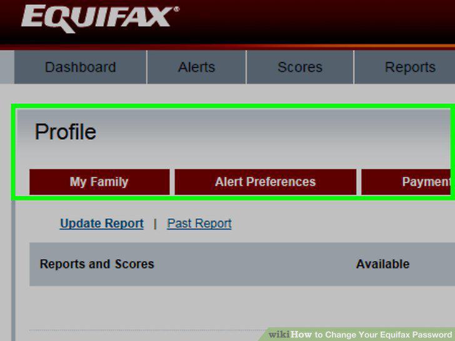Go to the Scores tab
The width and height of the screenshot is (455, 341).
click(300, 67)
